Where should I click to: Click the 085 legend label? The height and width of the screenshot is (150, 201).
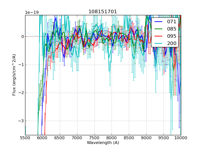coord(172,29)
